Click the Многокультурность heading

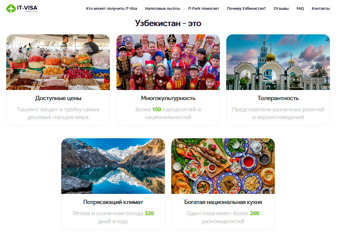[x=168, y=98]
